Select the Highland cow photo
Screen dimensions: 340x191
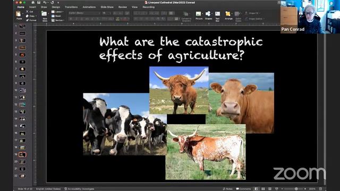point(179,90)
